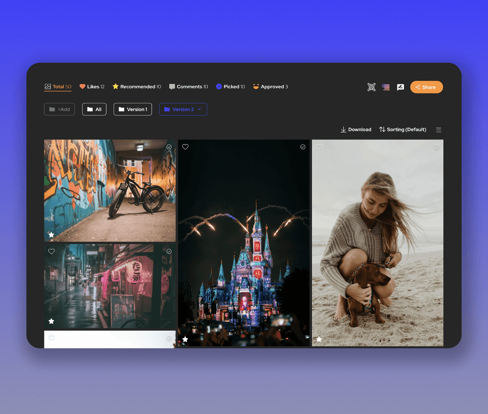Screen dimensions: 488x414
Task: Open the graffiti bicycle thumbnail
Action: coord(110,191)
